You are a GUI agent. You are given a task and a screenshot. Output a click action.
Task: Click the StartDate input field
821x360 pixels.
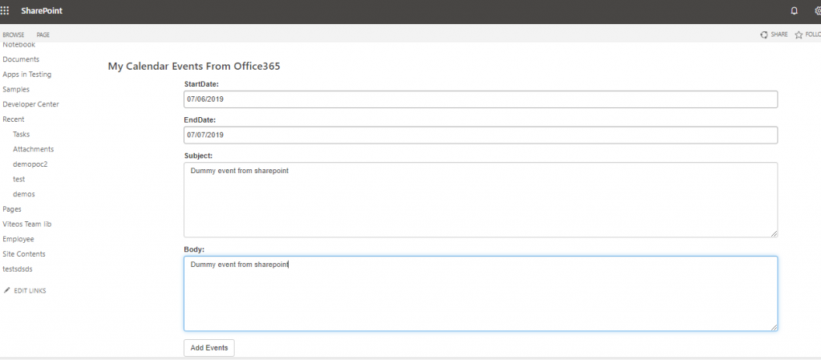481,99
